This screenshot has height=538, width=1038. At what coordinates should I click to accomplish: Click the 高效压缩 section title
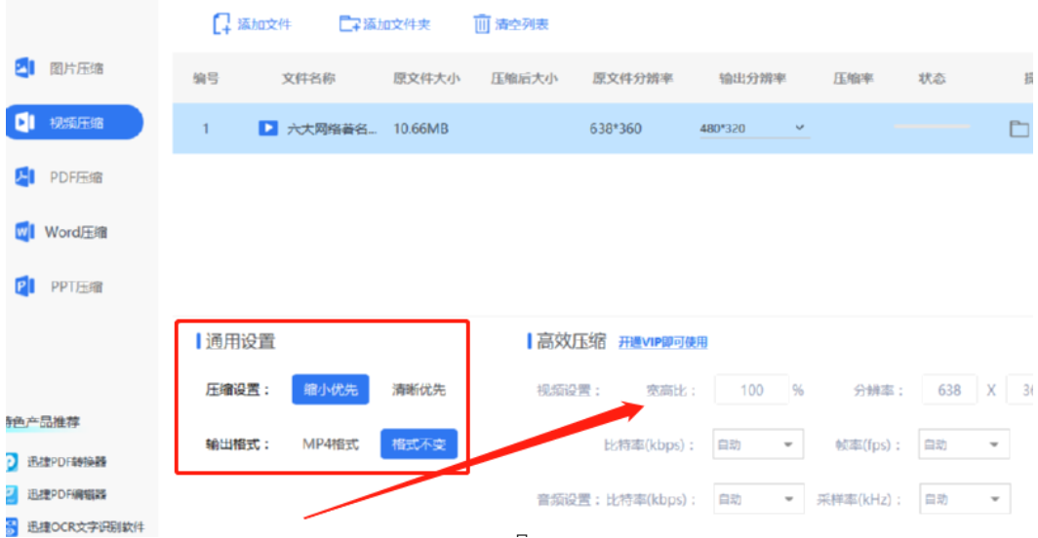(571, 341)
